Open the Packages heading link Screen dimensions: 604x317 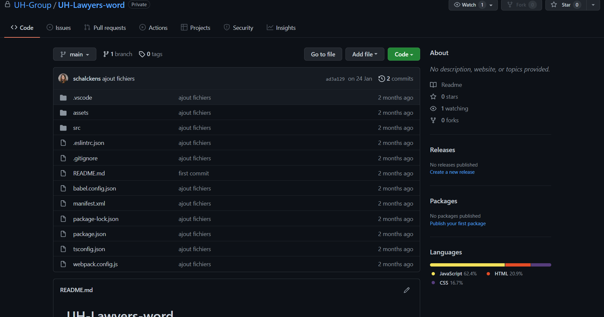click(x=443, y=201)
